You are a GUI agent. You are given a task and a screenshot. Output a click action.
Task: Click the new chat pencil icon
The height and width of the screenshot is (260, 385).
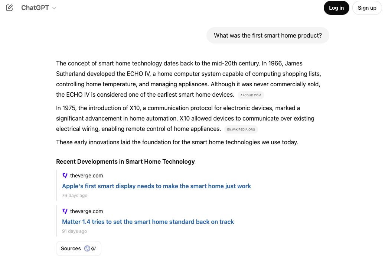[9, 8]
